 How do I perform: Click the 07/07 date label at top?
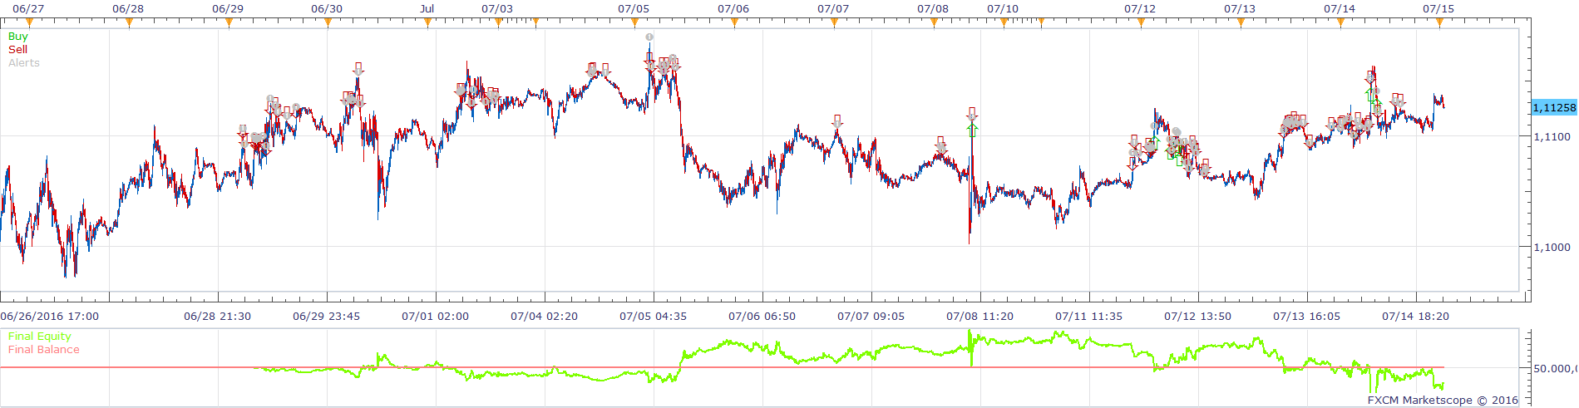pos(833,9)
